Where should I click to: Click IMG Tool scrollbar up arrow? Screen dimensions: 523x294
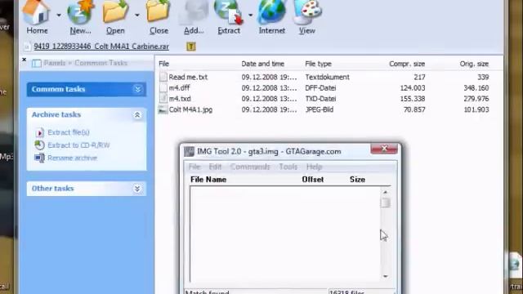[x=385, y=193]
